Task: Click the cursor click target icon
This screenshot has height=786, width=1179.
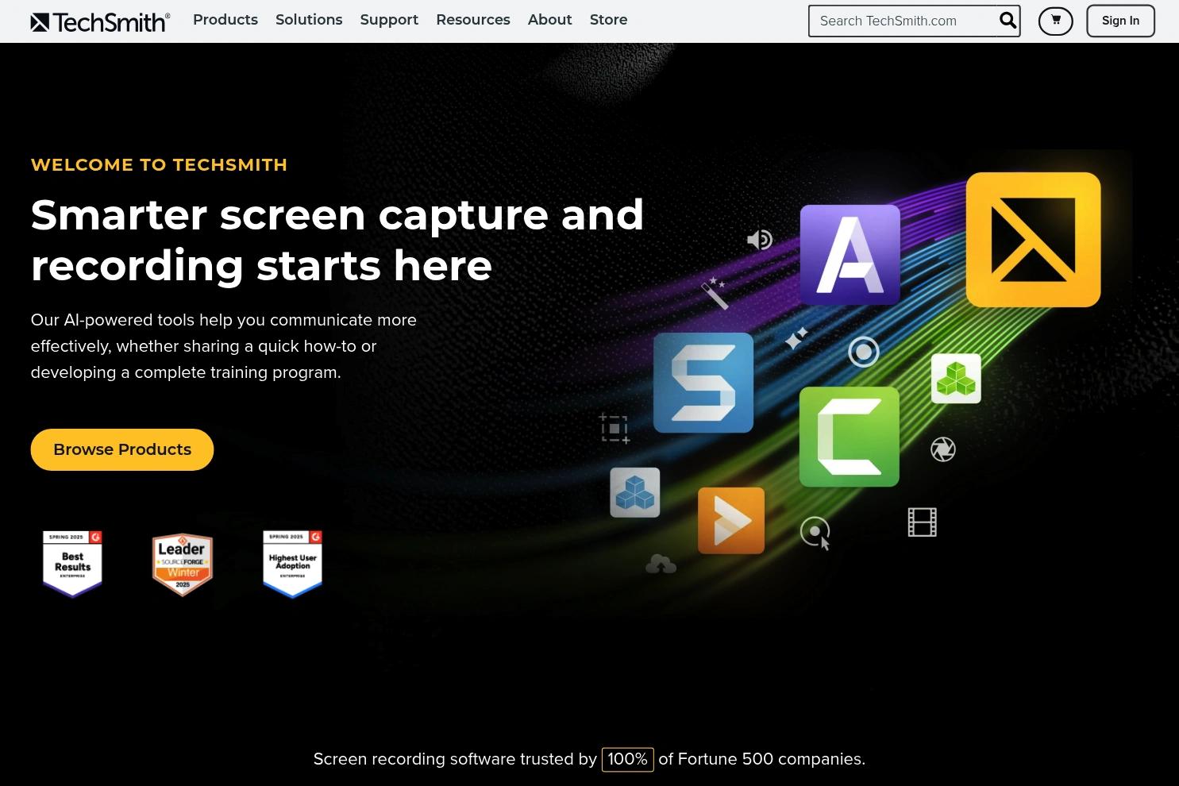Action: coord(815,533)
